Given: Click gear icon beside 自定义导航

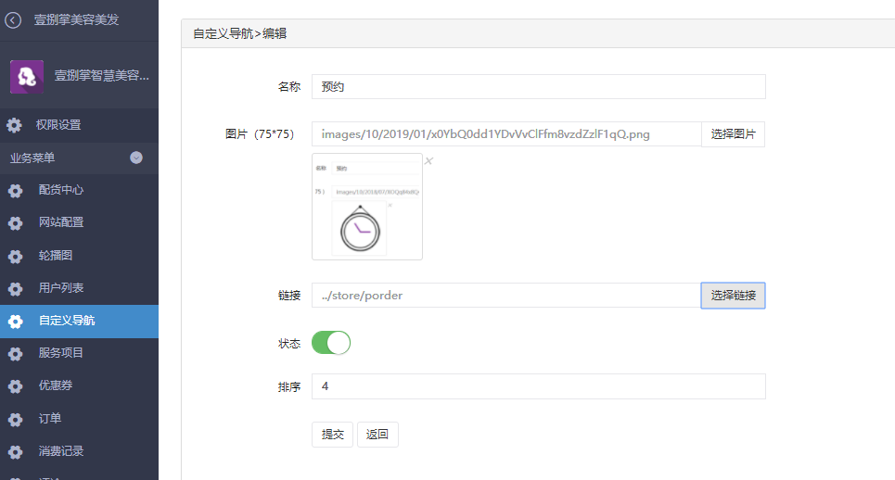Looking at the screenshot, I should [x=16, y=321].
